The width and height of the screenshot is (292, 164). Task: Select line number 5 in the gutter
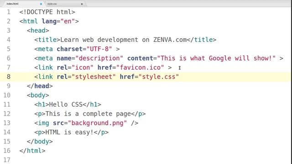[x=9, y=49]
